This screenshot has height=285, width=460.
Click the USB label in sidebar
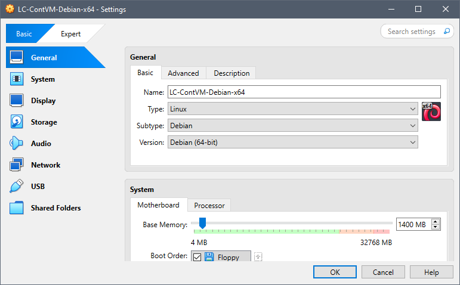point(38,186)
